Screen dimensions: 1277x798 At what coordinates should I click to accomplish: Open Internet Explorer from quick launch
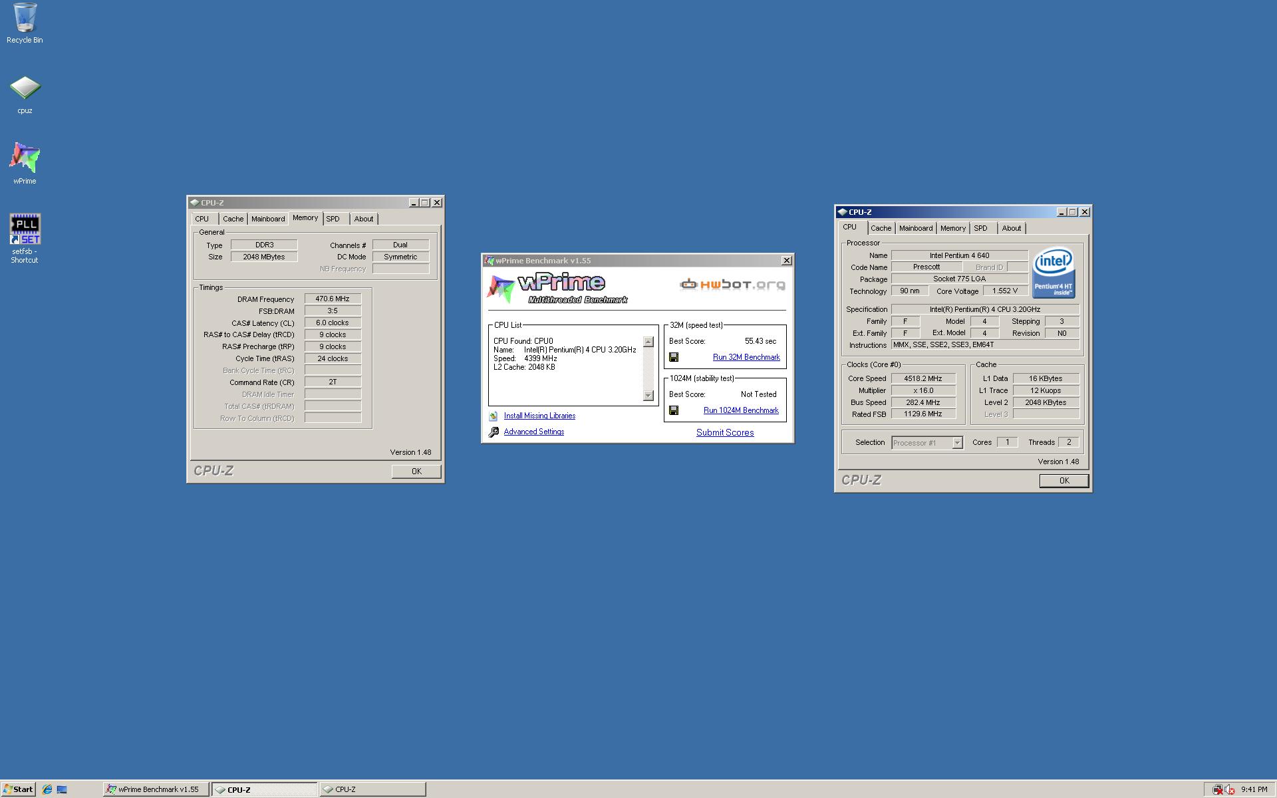tap(47, 789)
